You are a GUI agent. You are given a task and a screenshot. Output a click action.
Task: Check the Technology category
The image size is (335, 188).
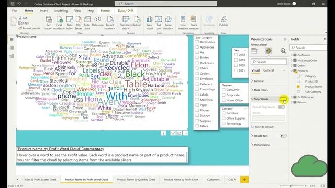(224, 124)
